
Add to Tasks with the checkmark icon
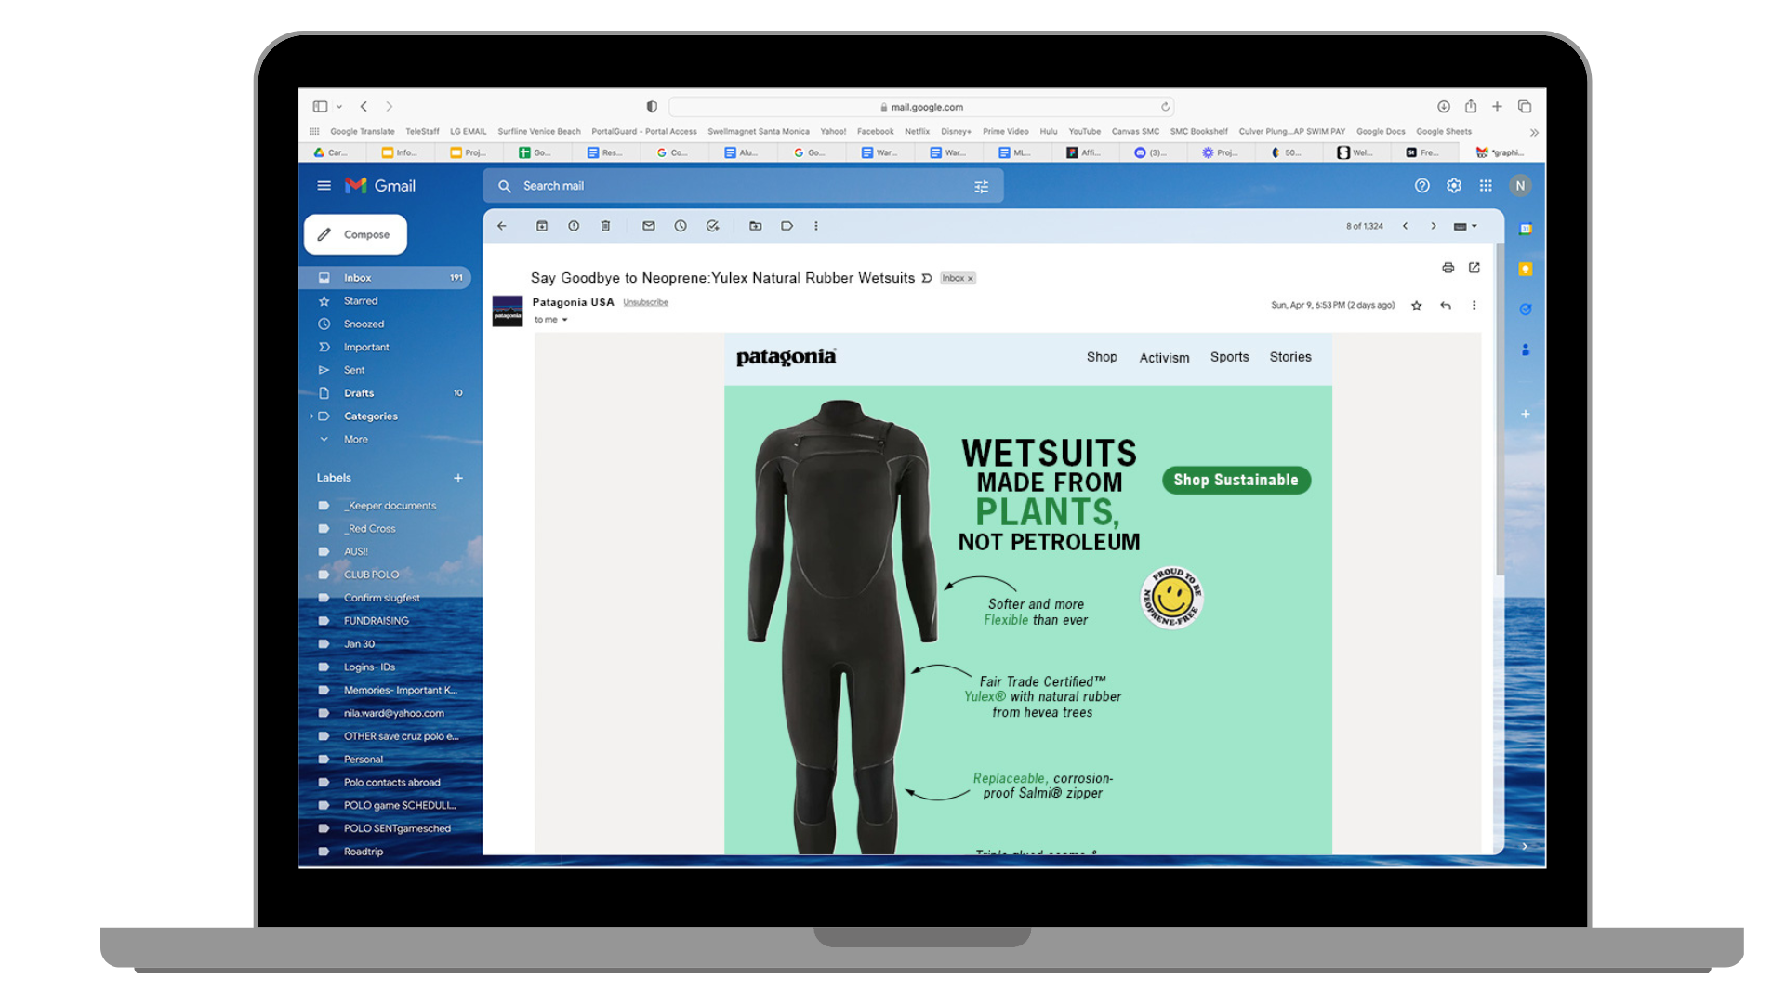pyautogui.click(x=712, y=226)
